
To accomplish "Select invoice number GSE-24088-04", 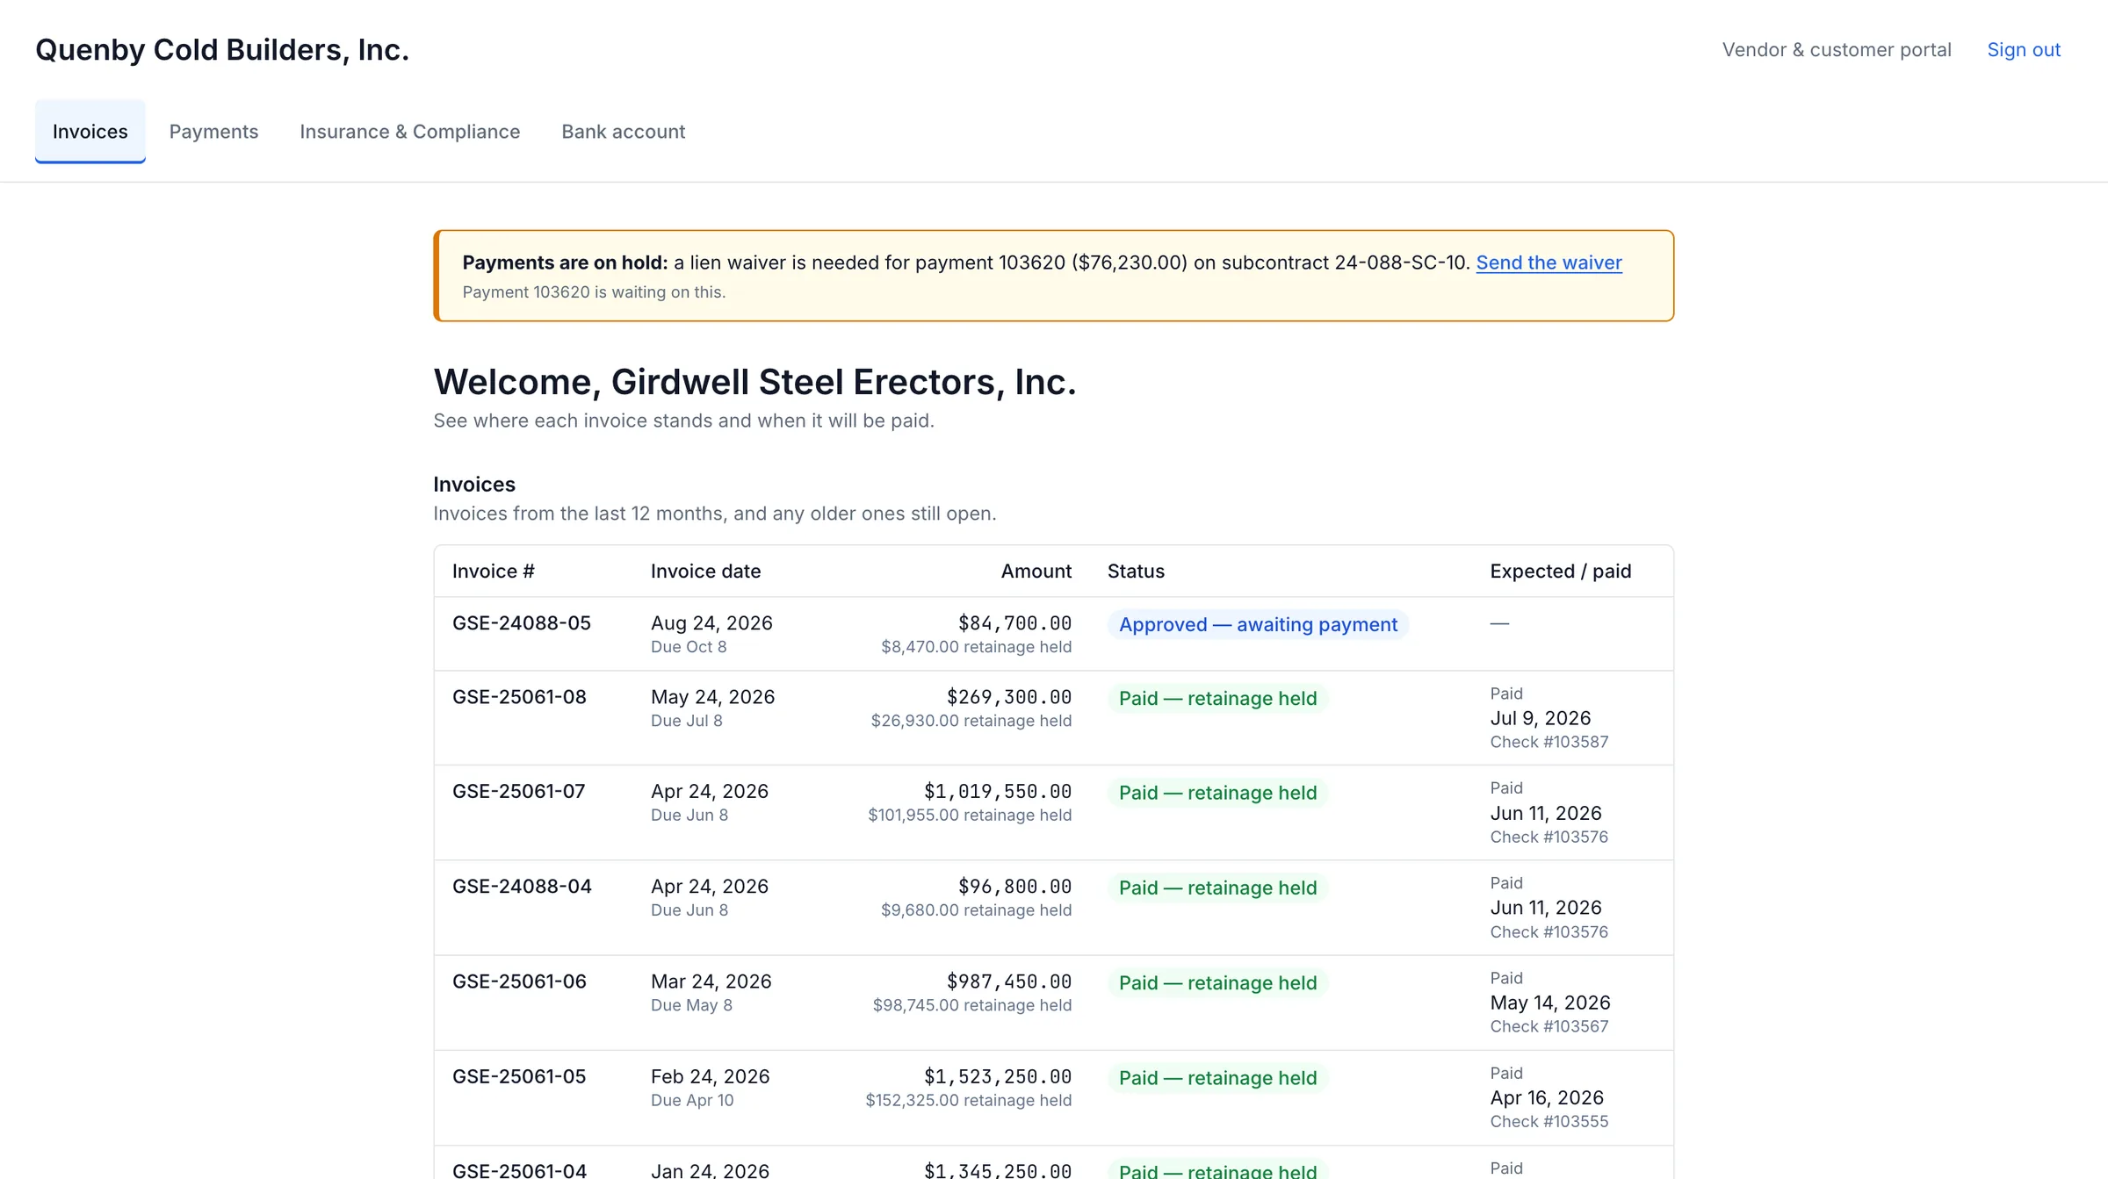I will tap(522, 887).
